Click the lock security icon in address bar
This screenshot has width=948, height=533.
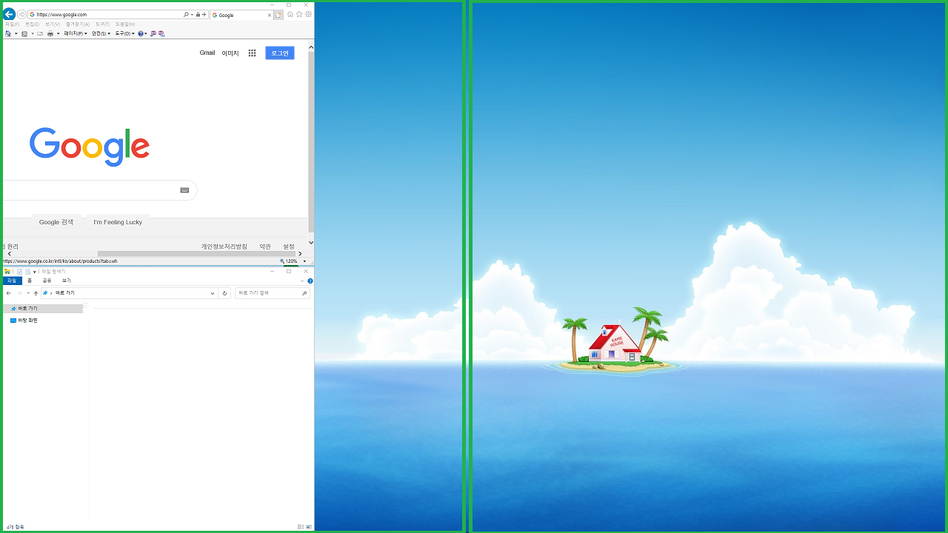pyautogui.click(x=198, y=15)
